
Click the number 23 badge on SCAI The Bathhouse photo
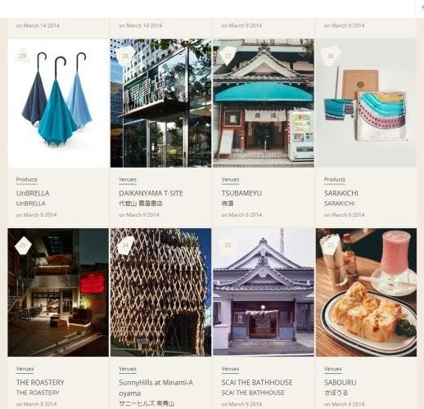228,245
